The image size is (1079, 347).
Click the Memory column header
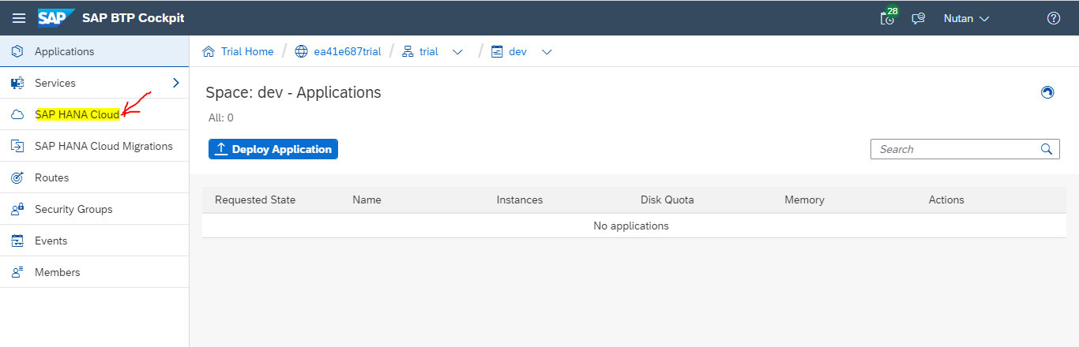804,200
